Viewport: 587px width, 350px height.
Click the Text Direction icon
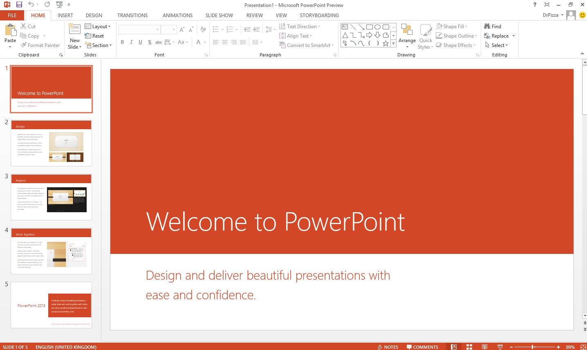pyautogui.click(x=282, y=26)
